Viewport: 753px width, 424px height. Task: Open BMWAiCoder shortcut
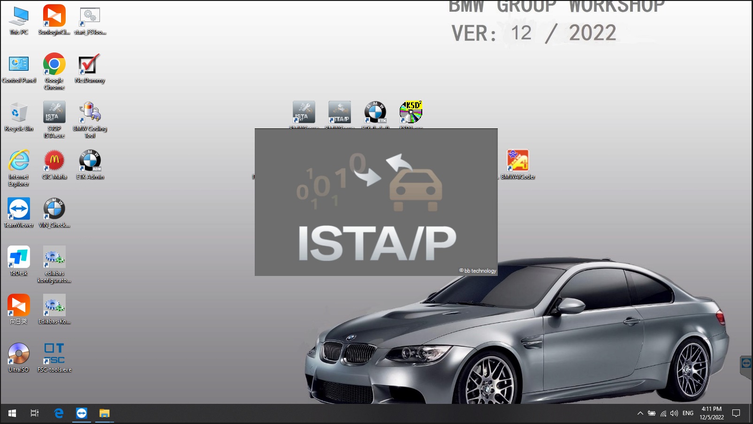click(518, 165)
